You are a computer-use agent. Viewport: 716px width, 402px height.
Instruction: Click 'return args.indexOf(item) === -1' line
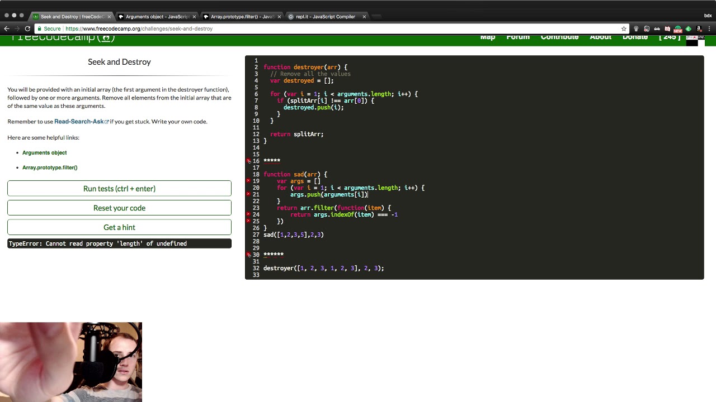344,214
